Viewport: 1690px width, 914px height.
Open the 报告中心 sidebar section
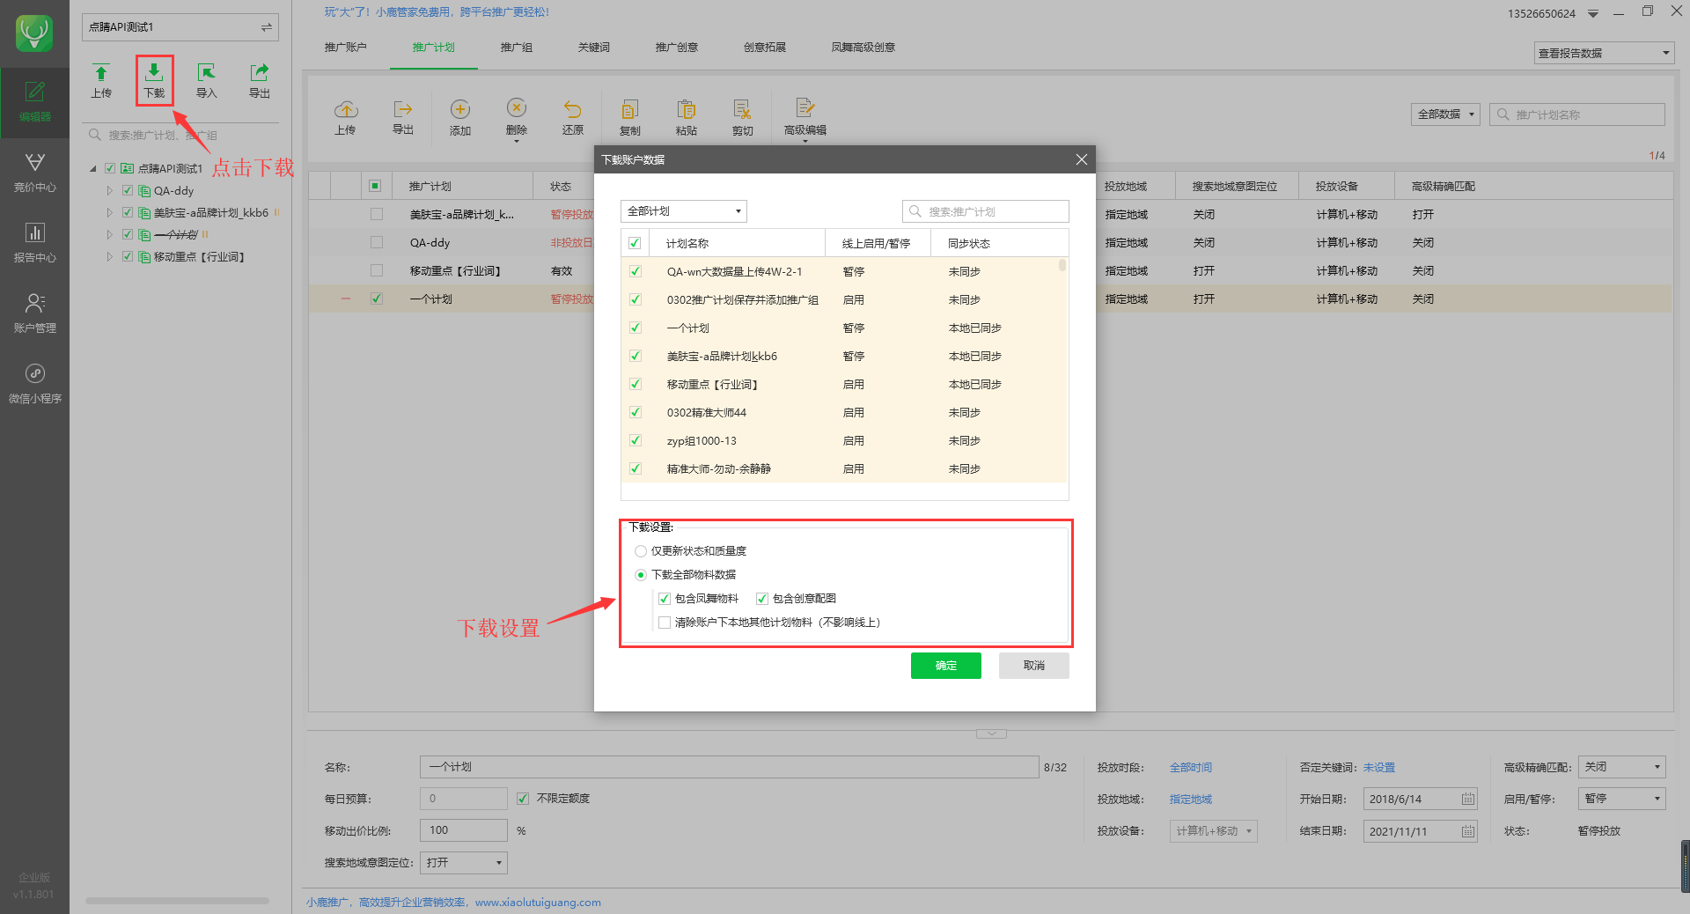(34, 243)
